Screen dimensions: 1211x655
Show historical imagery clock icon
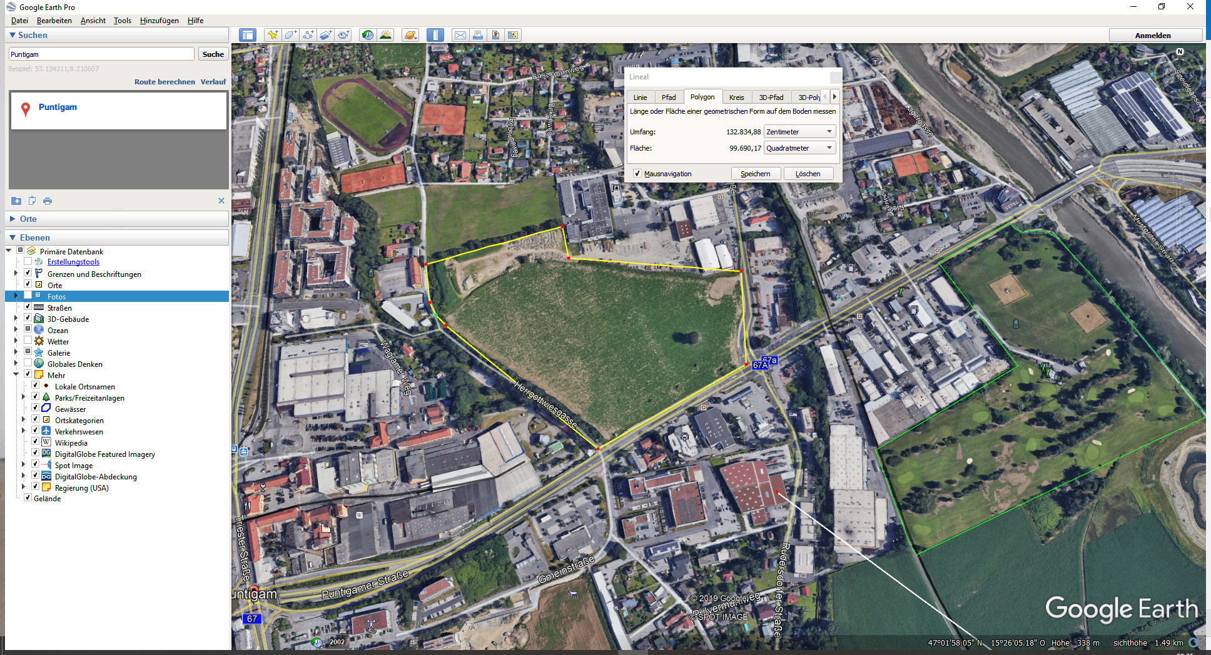(368, 35)
